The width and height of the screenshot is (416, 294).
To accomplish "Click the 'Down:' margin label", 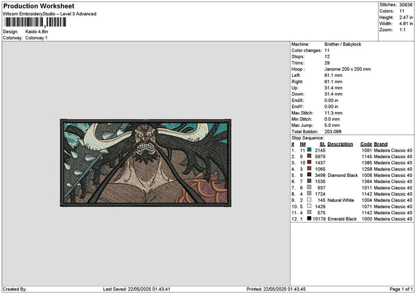I will [297, 94].
